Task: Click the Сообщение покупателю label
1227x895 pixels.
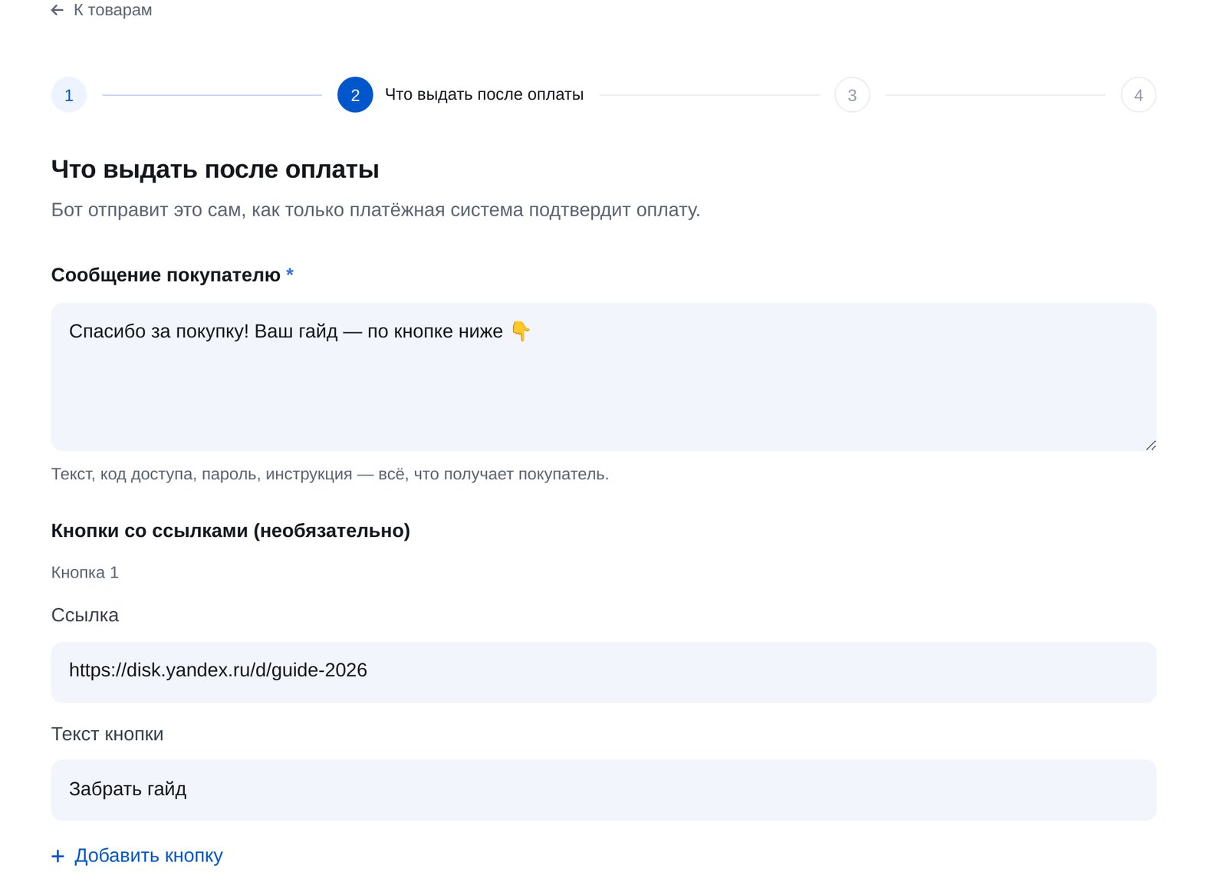Action: 166,275
